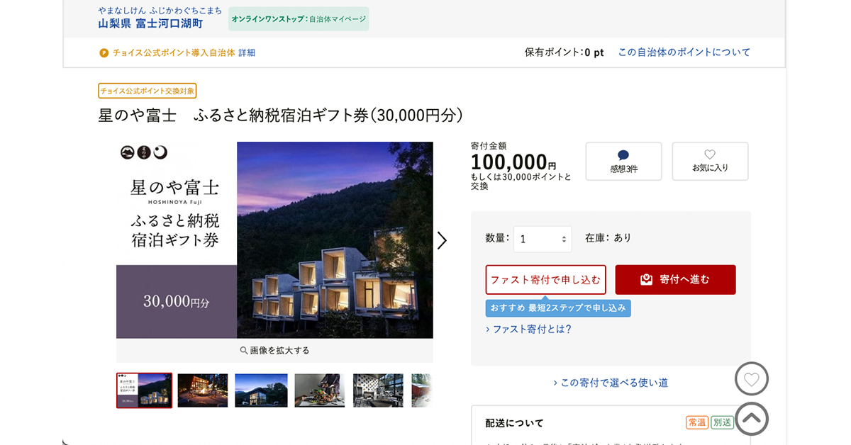Select the third thumbnail of cabin at dusk
851x445 pixels.
pos(261,390)
